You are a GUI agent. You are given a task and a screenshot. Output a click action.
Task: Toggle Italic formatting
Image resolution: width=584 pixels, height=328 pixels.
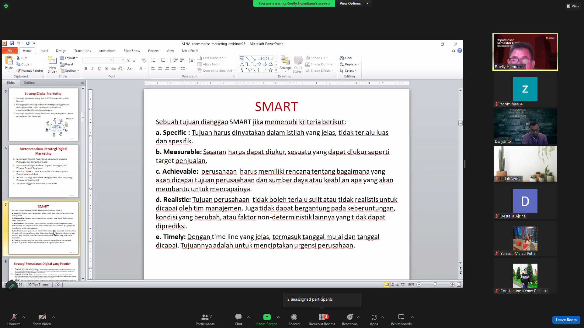92,69
